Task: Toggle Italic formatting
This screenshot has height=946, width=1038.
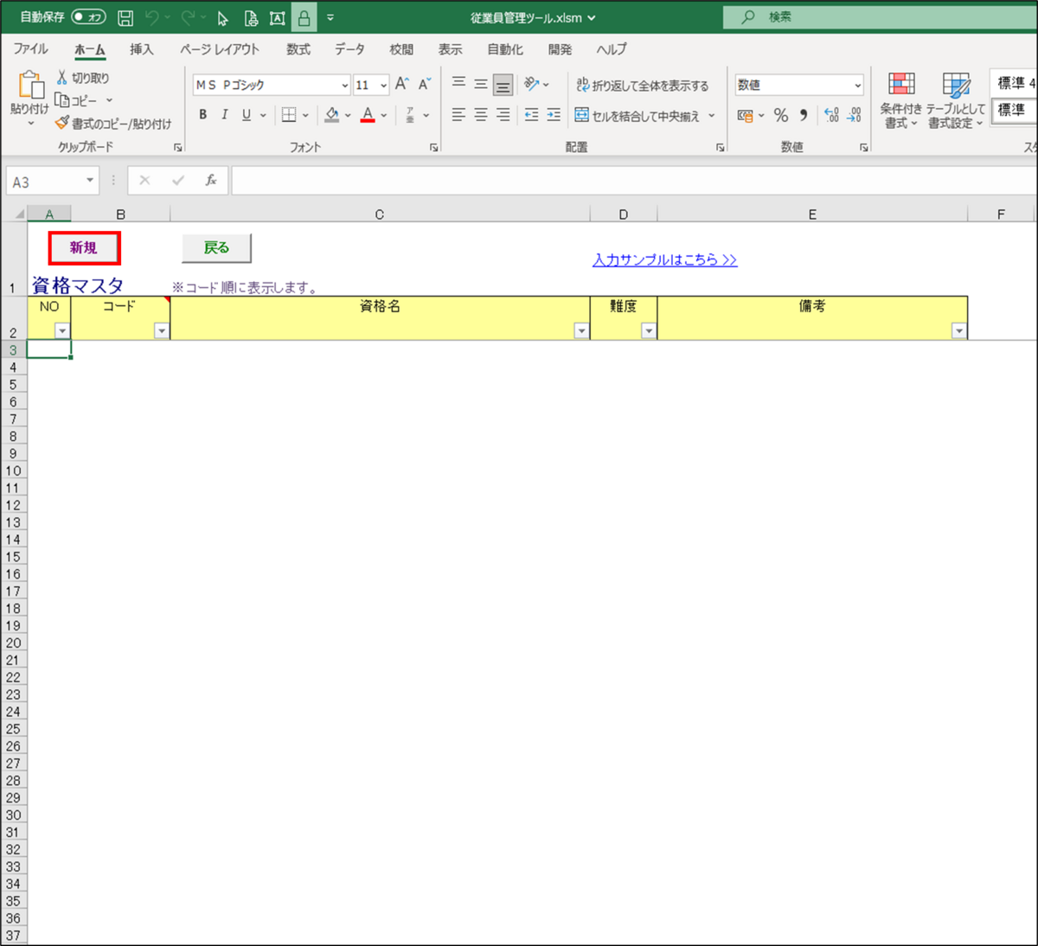Action: 225,115
